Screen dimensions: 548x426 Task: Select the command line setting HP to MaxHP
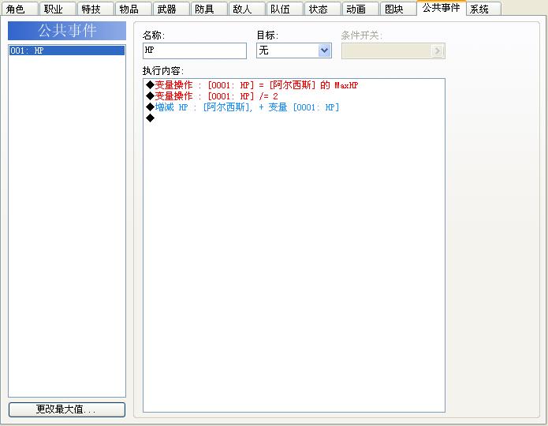tap(293, 85)
